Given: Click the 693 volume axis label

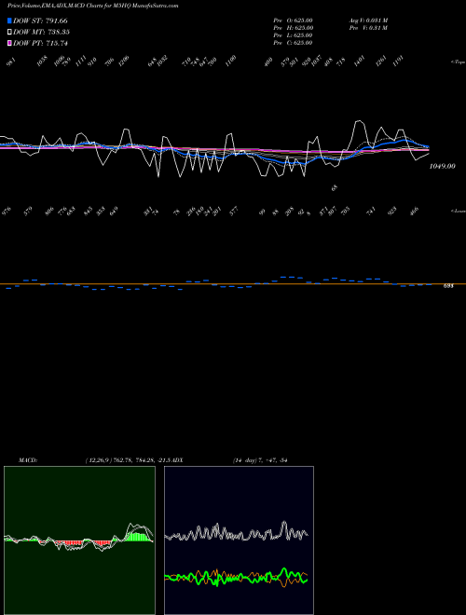Looking at the screenshot, I should (x=448, y=286).
